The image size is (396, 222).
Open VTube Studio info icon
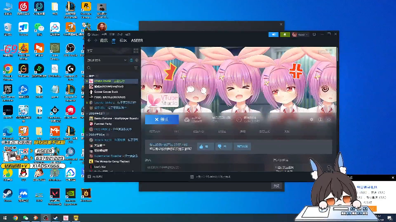point(320,119)
